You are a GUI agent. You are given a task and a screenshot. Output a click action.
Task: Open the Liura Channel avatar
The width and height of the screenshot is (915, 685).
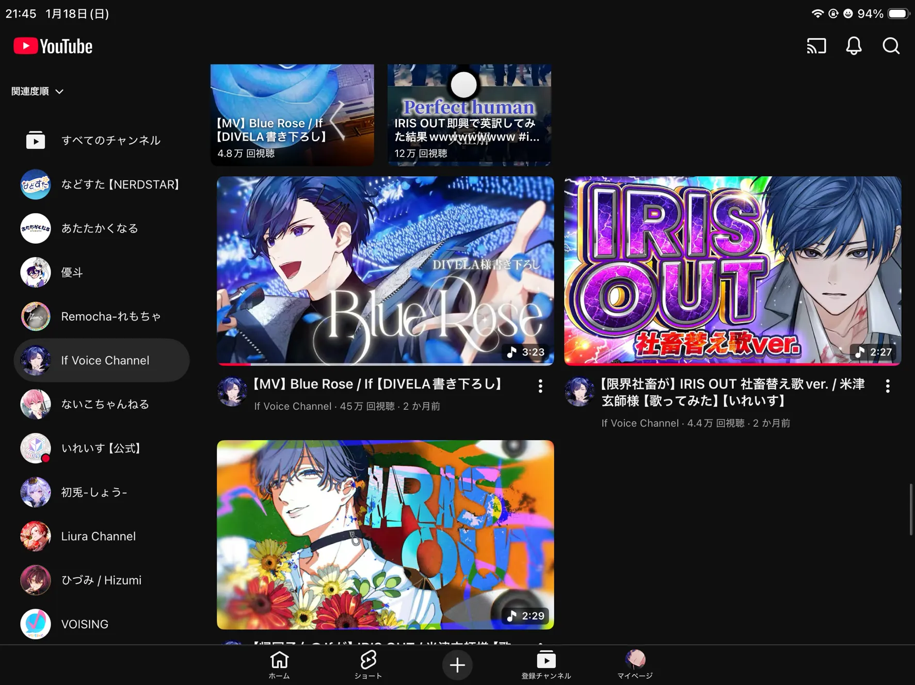(x=36, y=536)
